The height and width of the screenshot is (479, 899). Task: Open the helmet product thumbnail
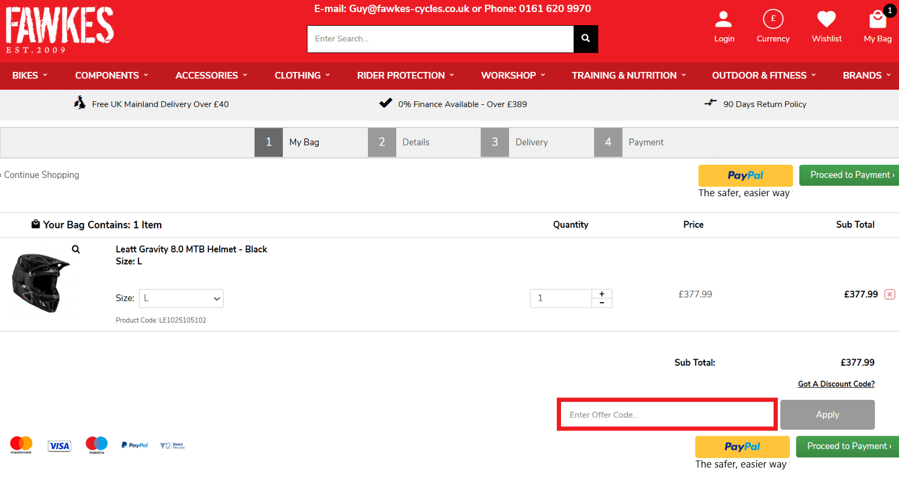pyautogui.click(x=41, y=282)
